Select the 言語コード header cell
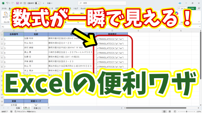The width and height of the screenshot is (202, 113). [36, 101]
